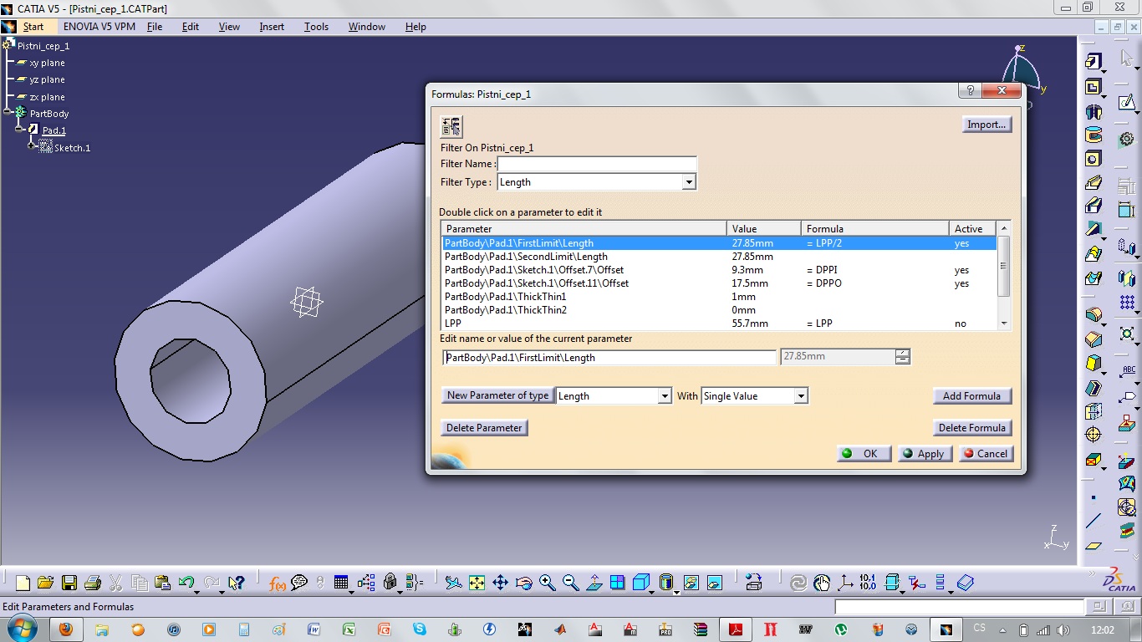Open the Single Value dropdown

pos(801,396)
